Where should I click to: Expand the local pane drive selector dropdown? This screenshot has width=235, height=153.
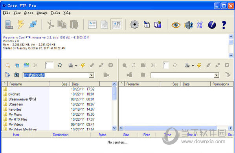(x=76, y=66)
